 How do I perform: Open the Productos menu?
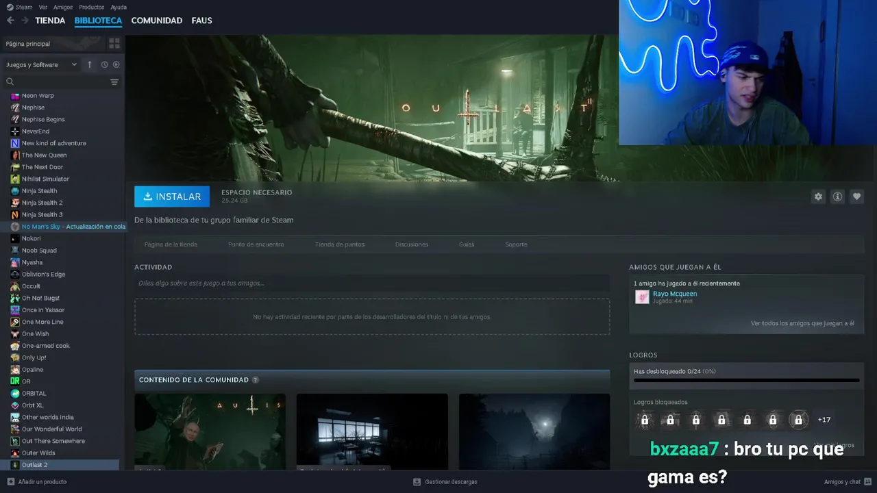[91, 7]
